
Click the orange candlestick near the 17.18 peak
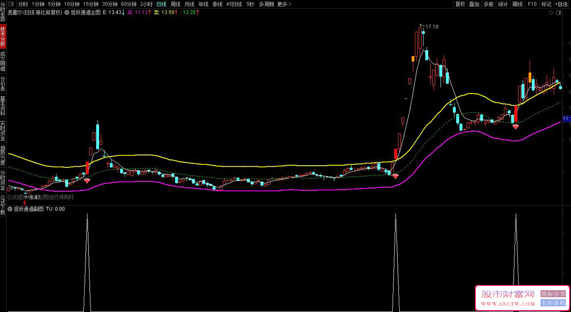pos(413,58)
